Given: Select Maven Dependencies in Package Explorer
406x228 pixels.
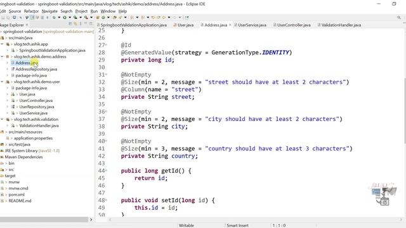Looking at the screenshot, I should point(23,157).
